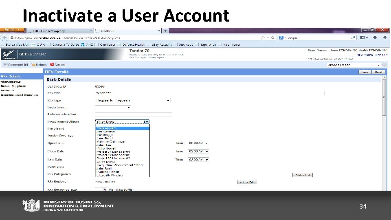The image size is (391, 220).
Task: Close the Tender 79 tab
Action: (x=158, y=31)
